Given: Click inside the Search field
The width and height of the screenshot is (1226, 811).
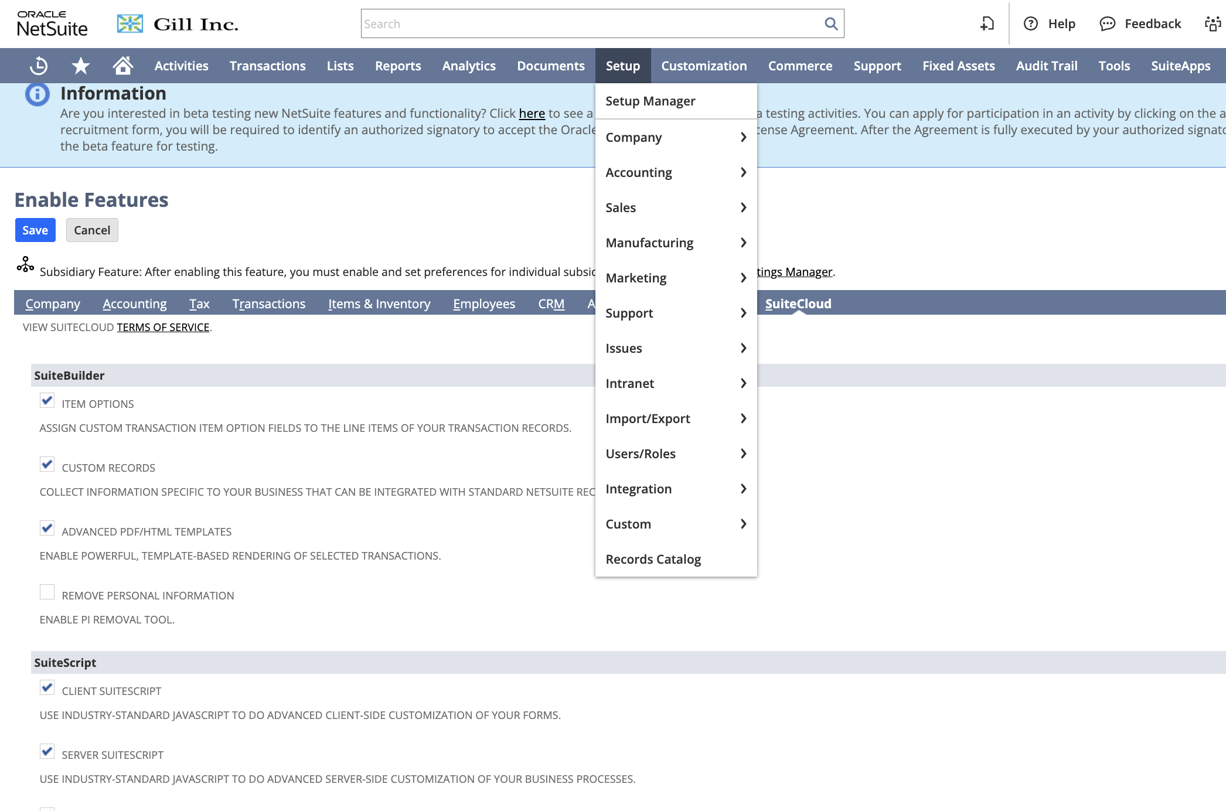Looking at the screenshot, I should (x=586, y=23).
